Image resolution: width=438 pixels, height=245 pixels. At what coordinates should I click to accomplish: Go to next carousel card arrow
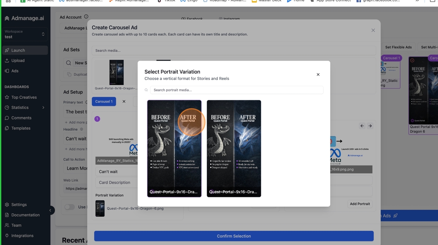click(x=370, y=126)
